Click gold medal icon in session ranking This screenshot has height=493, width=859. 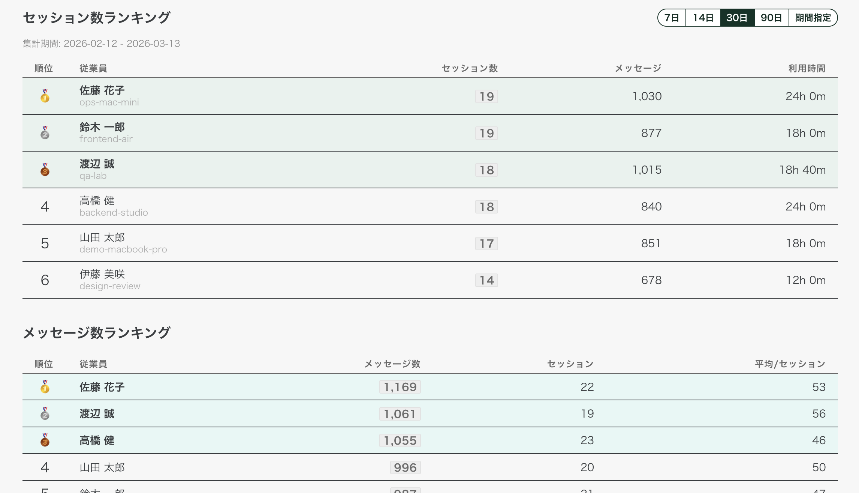pyautogui.click(x=45, y=96)
